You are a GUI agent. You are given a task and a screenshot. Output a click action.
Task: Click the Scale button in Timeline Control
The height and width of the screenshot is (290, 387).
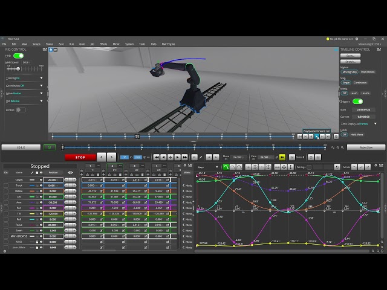(350, 56)
